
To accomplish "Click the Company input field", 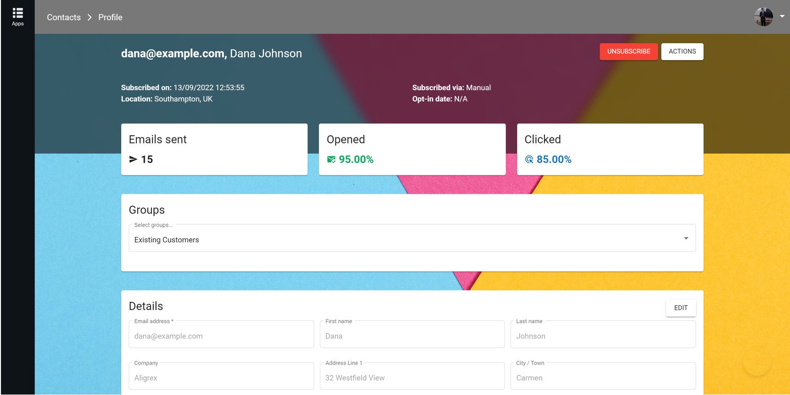I will click(221, 378).
